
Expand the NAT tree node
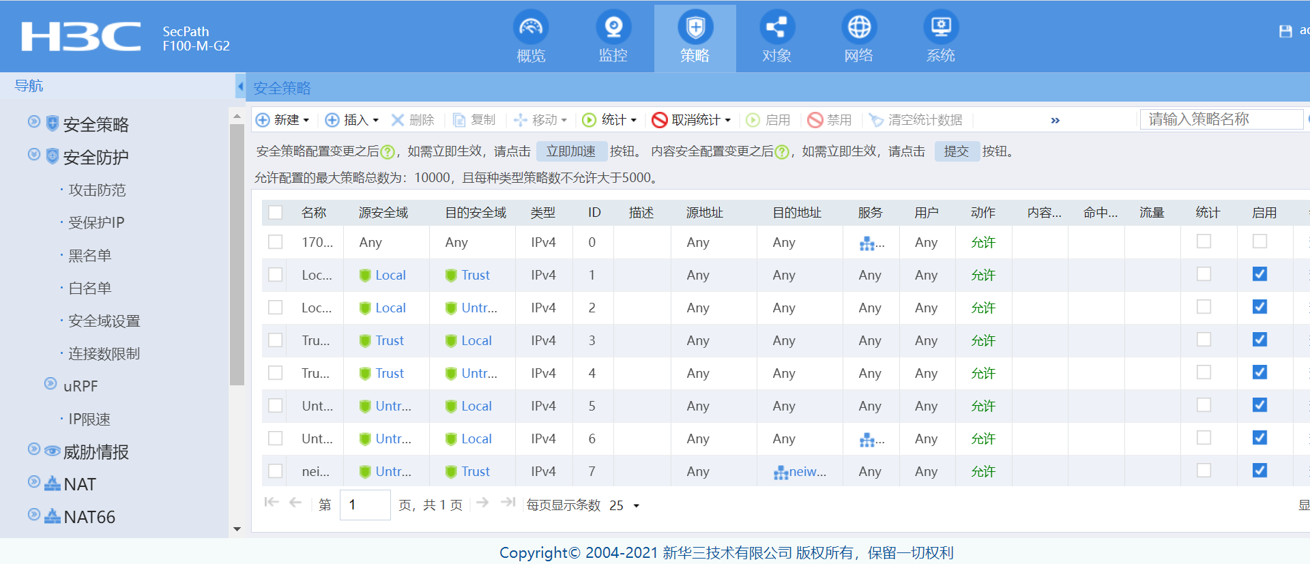[34, 482]
